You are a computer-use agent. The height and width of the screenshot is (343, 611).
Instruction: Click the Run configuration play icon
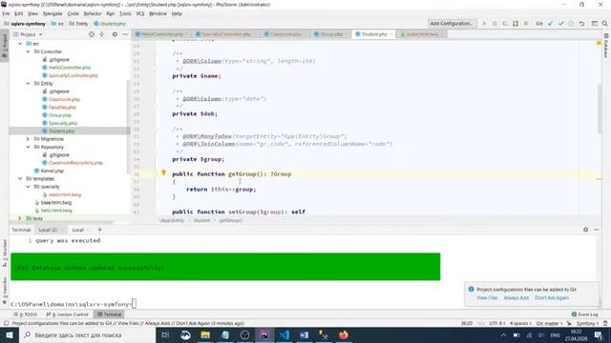484,24
